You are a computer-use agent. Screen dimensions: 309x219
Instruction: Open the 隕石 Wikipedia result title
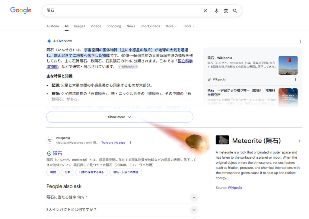tap(57, 154)
